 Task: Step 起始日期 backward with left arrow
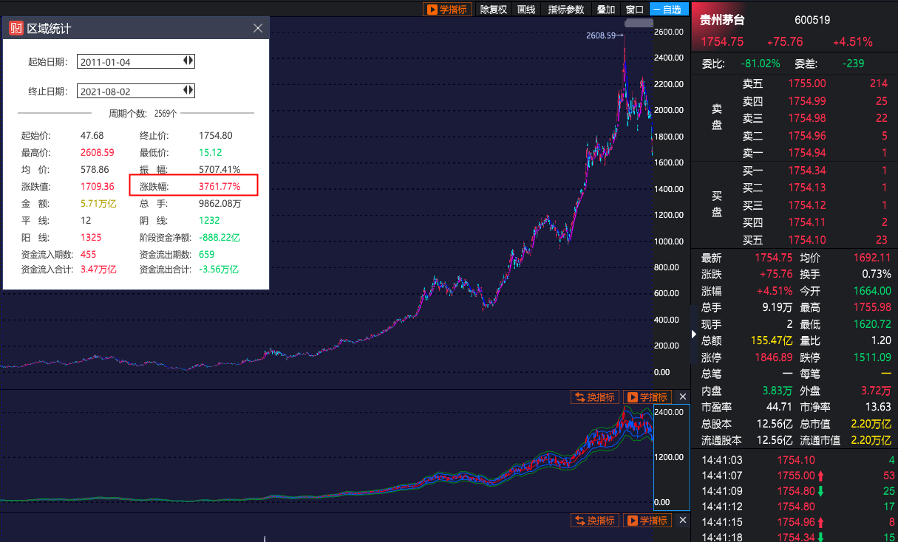tap(186, 61)
